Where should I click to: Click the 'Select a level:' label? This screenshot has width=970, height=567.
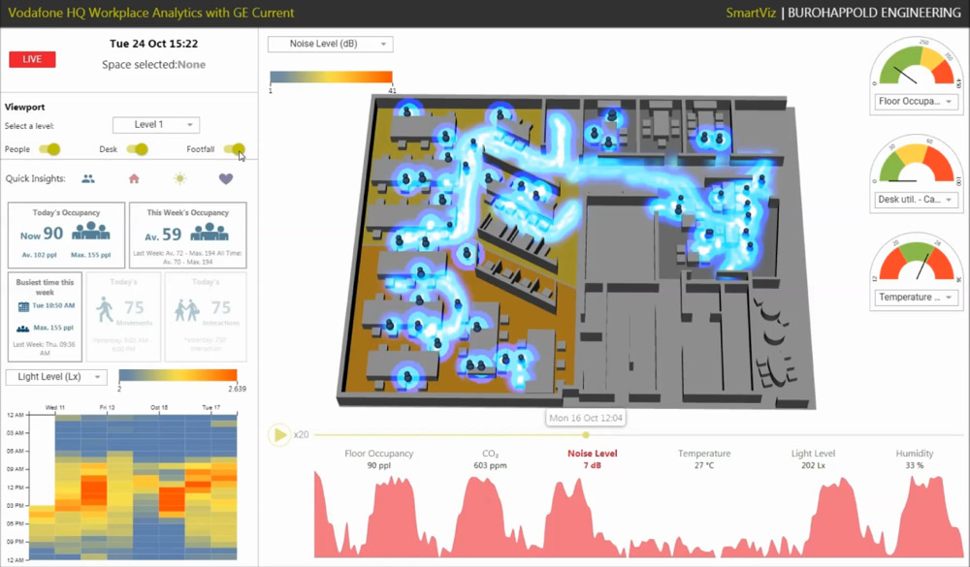point(29,126)
